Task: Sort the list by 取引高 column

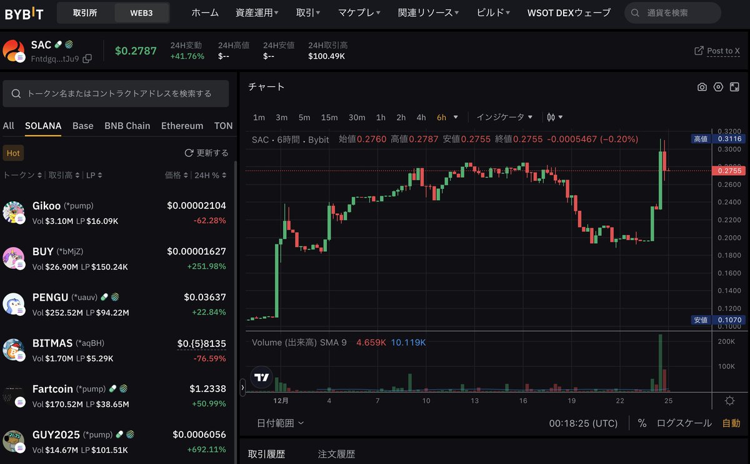Action: point(64,175)
